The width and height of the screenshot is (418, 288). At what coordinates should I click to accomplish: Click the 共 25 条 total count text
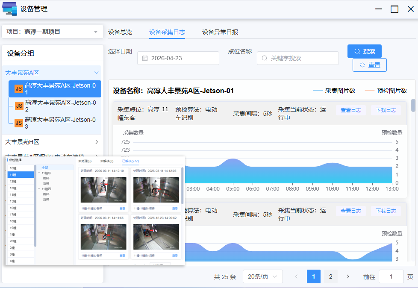[225, 277]
